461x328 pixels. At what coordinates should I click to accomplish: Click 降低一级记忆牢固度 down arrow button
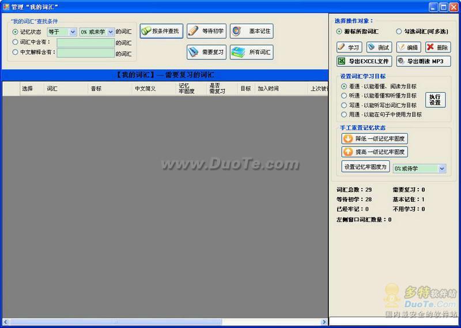click(x=375, y=138)
